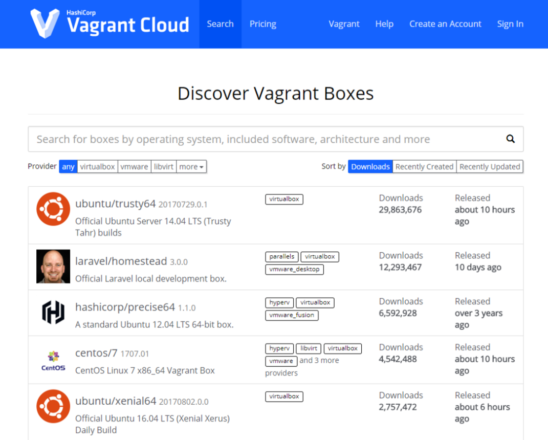Filter boxes by virtualbox provider
This screenshot has height=440, width=548.
point(97,167)
